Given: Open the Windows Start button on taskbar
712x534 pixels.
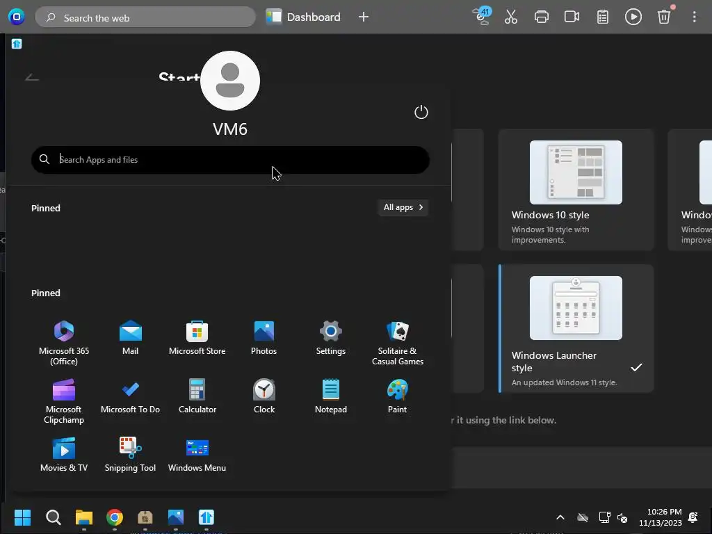Looking at the screenshot, I should [x=22, y=517].
